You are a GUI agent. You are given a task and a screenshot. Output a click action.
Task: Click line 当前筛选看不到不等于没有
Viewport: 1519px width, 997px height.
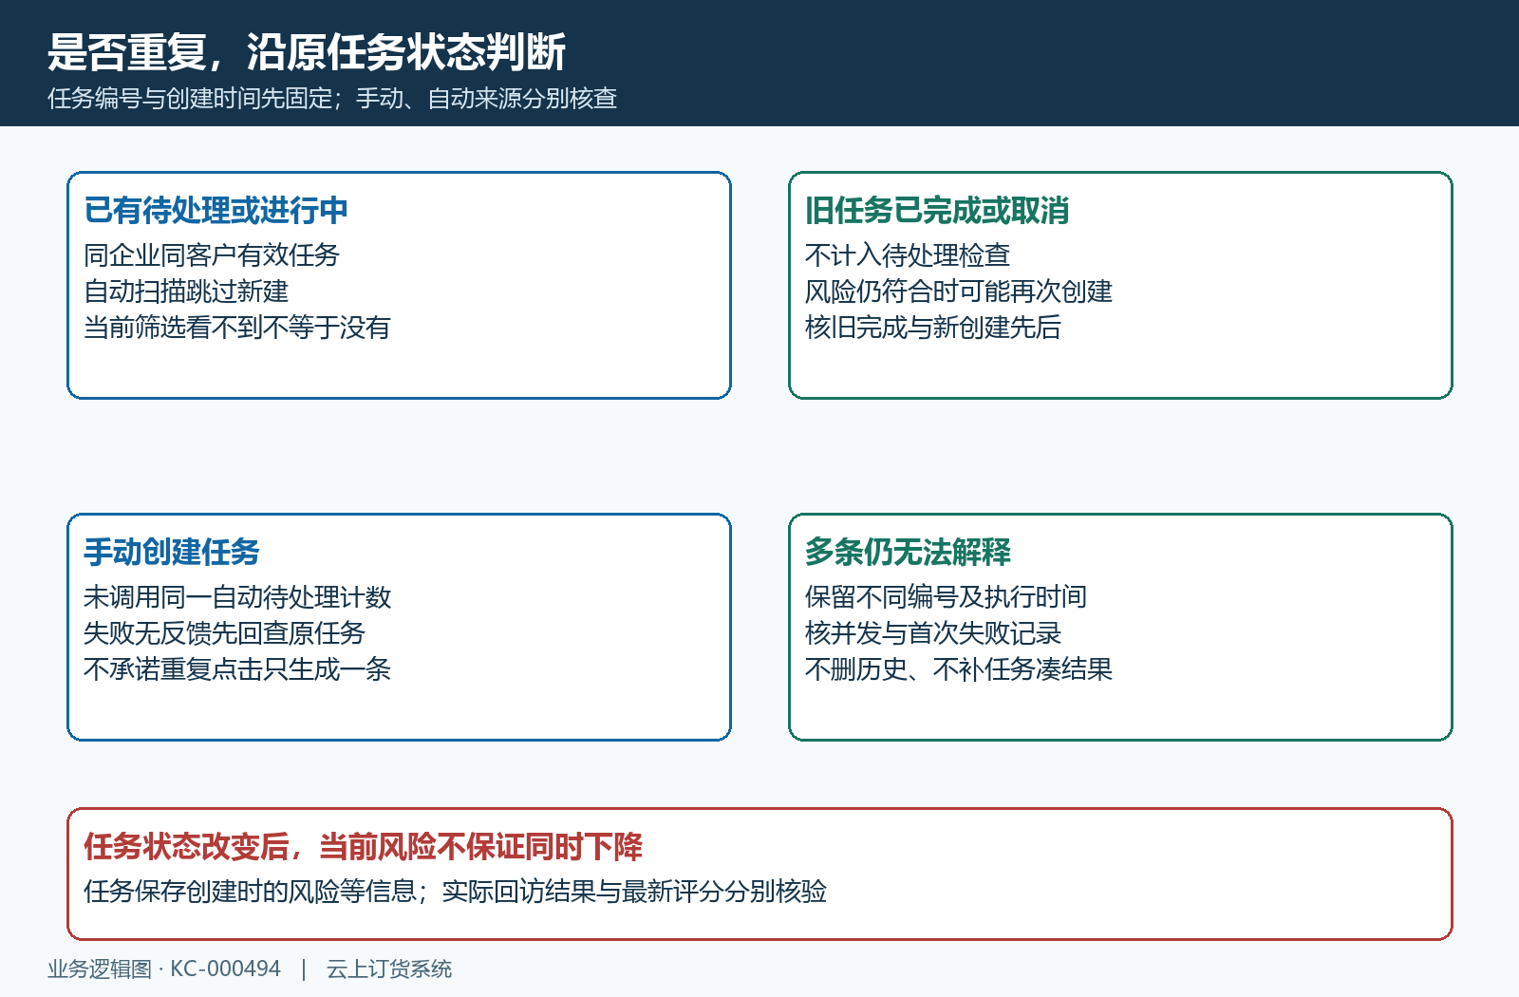pos(237,328)
